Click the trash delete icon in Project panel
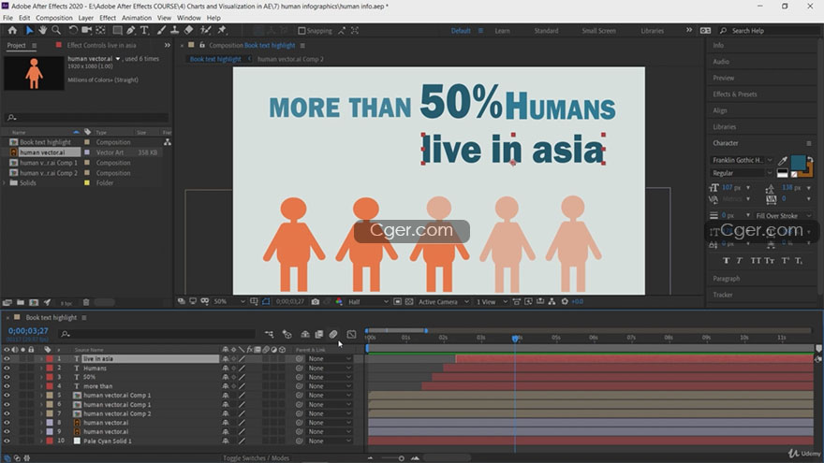824x463 pixels. tap(86, 302)
